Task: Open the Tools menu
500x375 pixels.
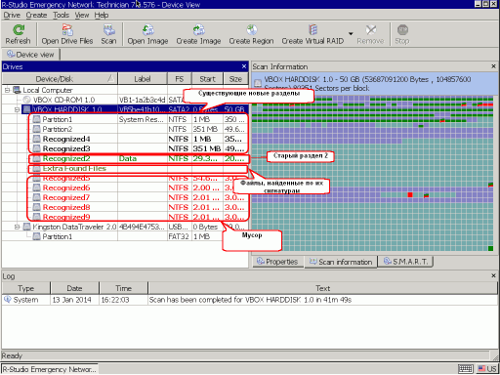Action: pos(61,15)
